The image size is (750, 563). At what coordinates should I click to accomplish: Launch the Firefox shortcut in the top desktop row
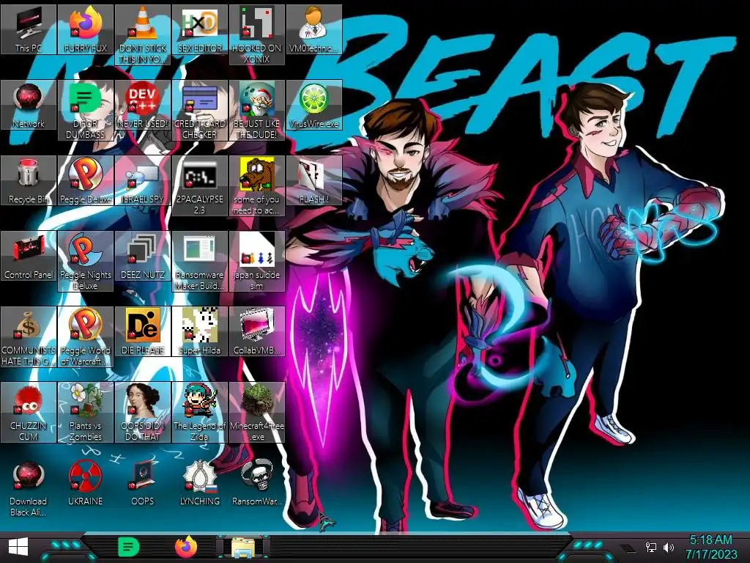pyautogui.click(x=86, y=29)
